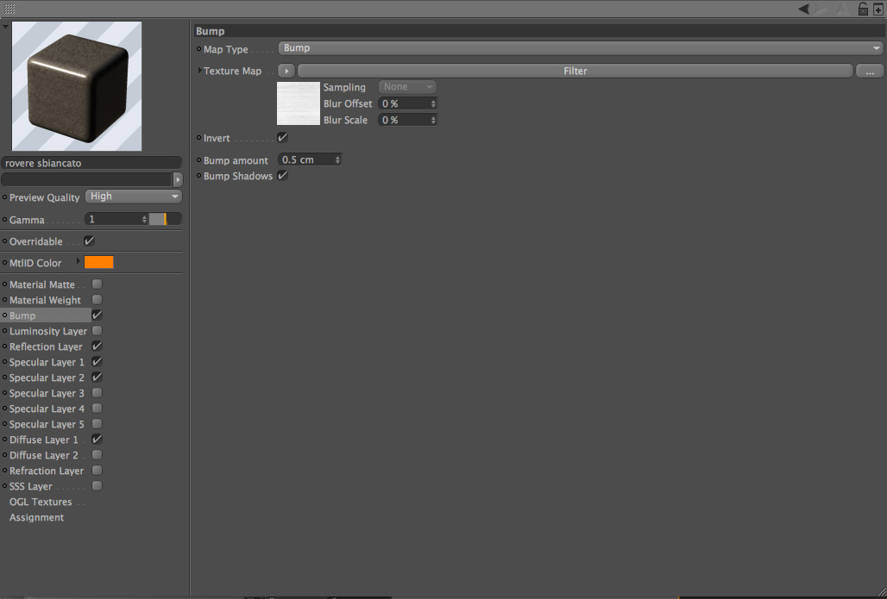Click the up arrow navigation icon

tap(843, 9)
